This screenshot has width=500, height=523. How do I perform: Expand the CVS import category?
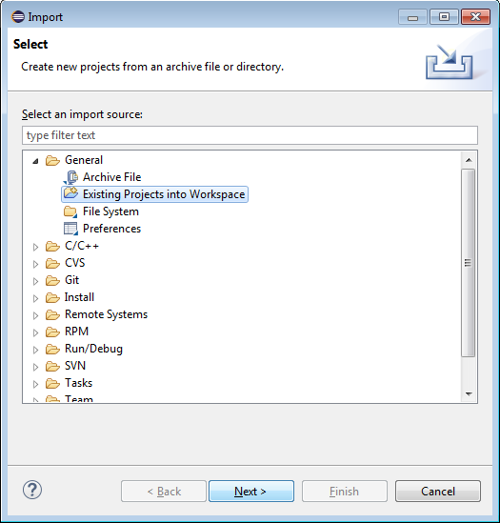click(35, 264)
